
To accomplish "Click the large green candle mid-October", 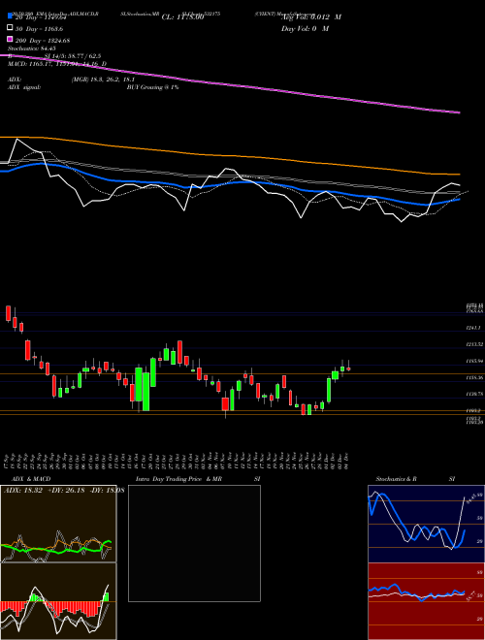I will click(145, 392).
